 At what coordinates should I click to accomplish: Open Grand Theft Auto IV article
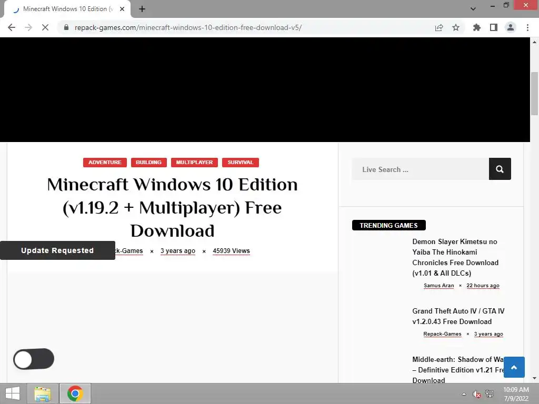(x=458, y=316)
